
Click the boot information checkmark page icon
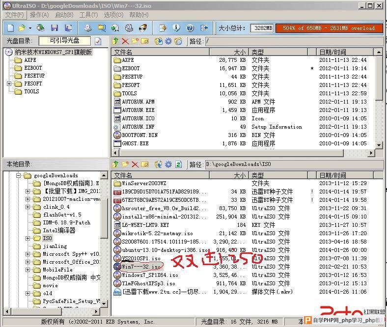pyautogui.click(x=98, y=41)
